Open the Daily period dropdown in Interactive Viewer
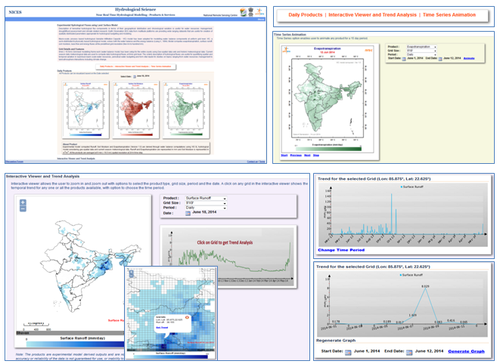This screenshot has height=364, width=497. coord(206,208)
